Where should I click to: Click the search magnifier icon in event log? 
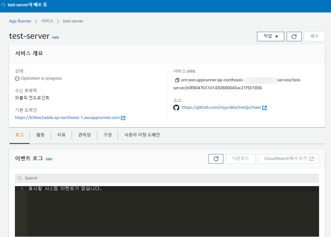(19, 178)
